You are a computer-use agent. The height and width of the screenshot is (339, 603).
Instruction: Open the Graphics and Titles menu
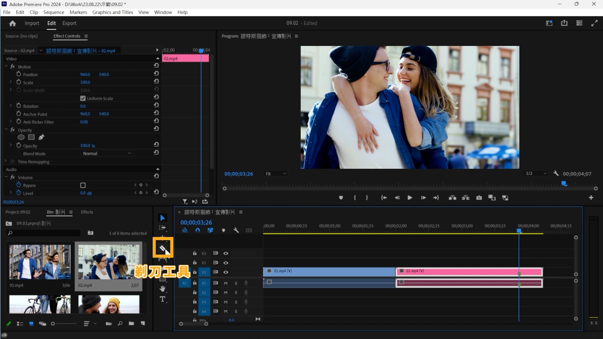[x=112, y=12]
